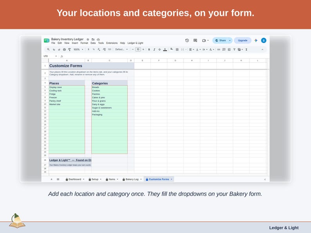311x233 pixels.
Task: Open the Ledger & Light menu
Action: (x=135, y=43)
